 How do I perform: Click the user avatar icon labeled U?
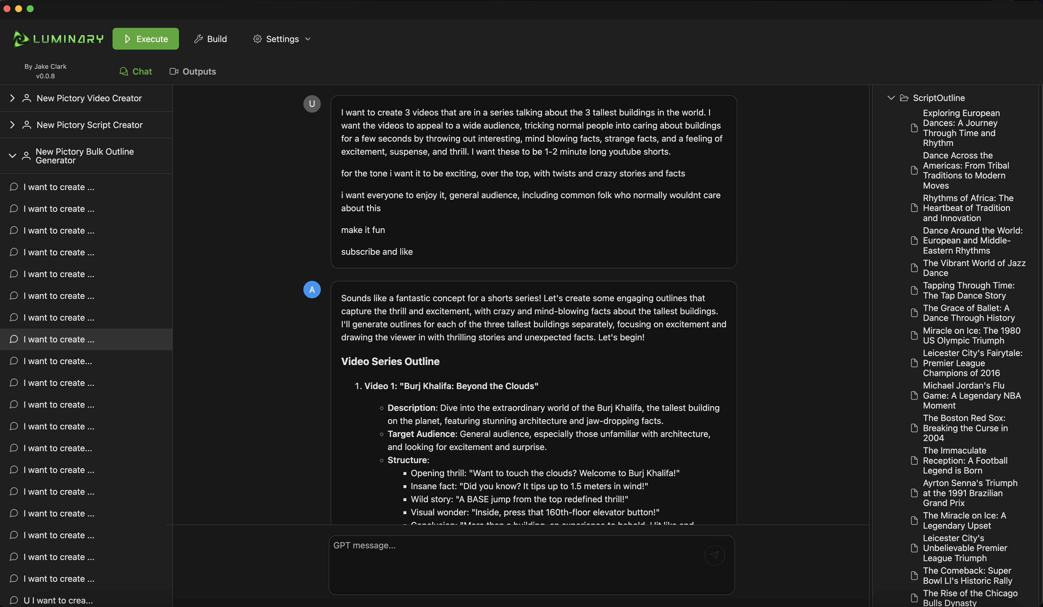[312, 104]
